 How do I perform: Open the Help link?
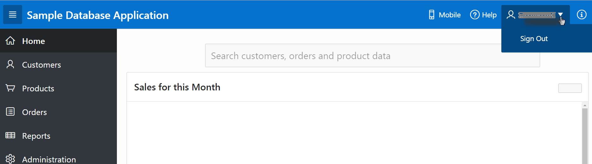click(489, 15)
